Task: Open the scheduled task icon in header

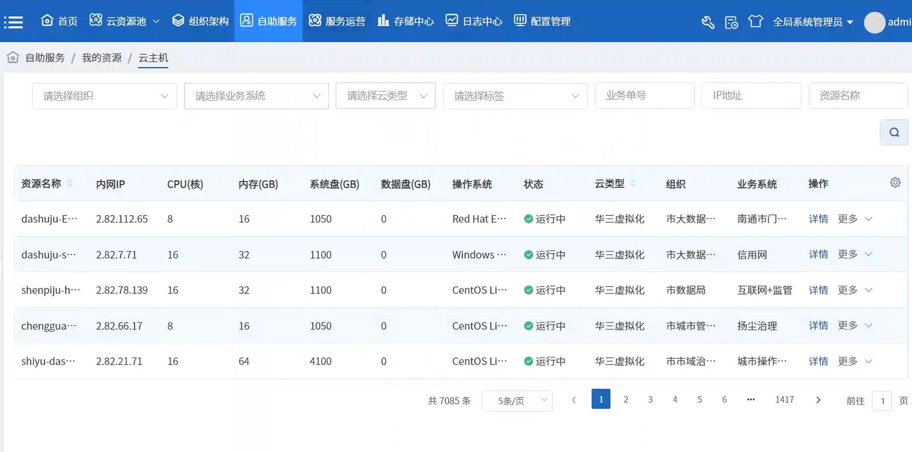Action: tap(731, 22)
